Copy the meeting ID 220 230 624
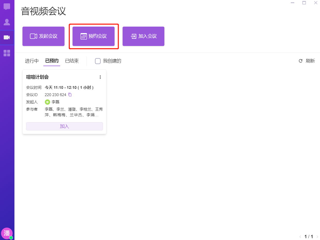Viewport: 320px width, 240px height. [70, 95]
